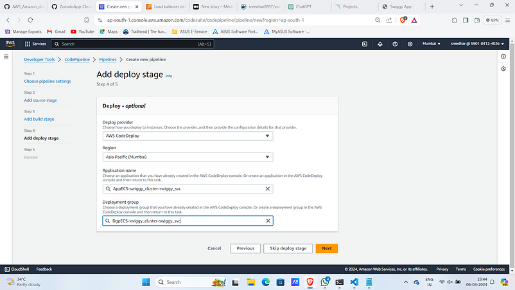
Task: Open the Mumbai region selector in header
Action: 432,44
